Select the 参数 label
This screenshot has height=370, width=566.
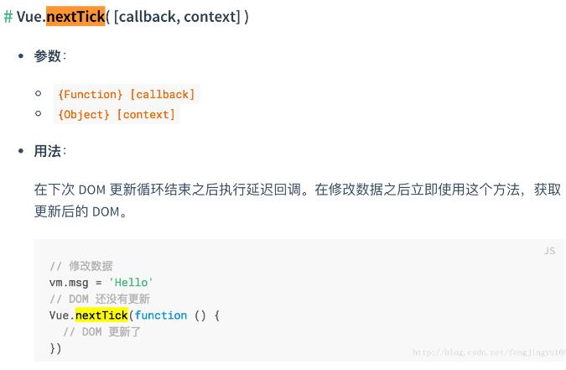(49, 55)
